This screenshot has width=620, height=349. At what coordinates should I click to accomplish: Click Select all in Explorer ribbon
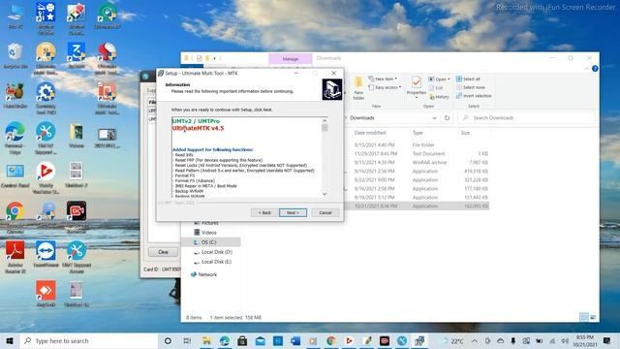(468, 79)
